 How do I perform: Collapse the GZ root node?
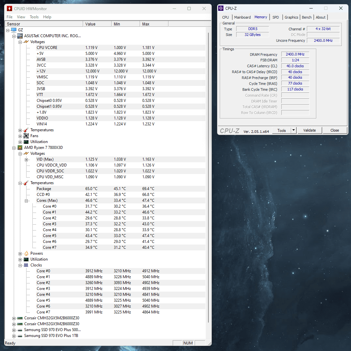coord(8,30)
